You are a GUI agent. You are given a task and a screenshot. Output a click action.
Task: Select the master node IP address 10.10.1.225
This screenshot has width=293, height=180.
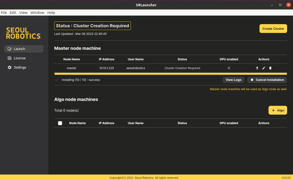point(106,68)
